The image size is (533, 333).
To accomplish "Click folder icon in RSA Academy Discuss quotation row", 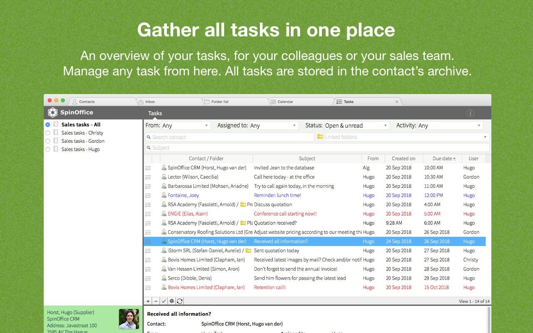I will click(243, 204).
